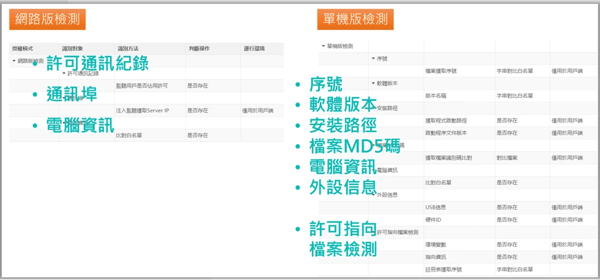This screenshot has height=280, width=600.
Task: Select the 監聽用戶是否佔用許可 cell
Action: [x=142, y=86]
